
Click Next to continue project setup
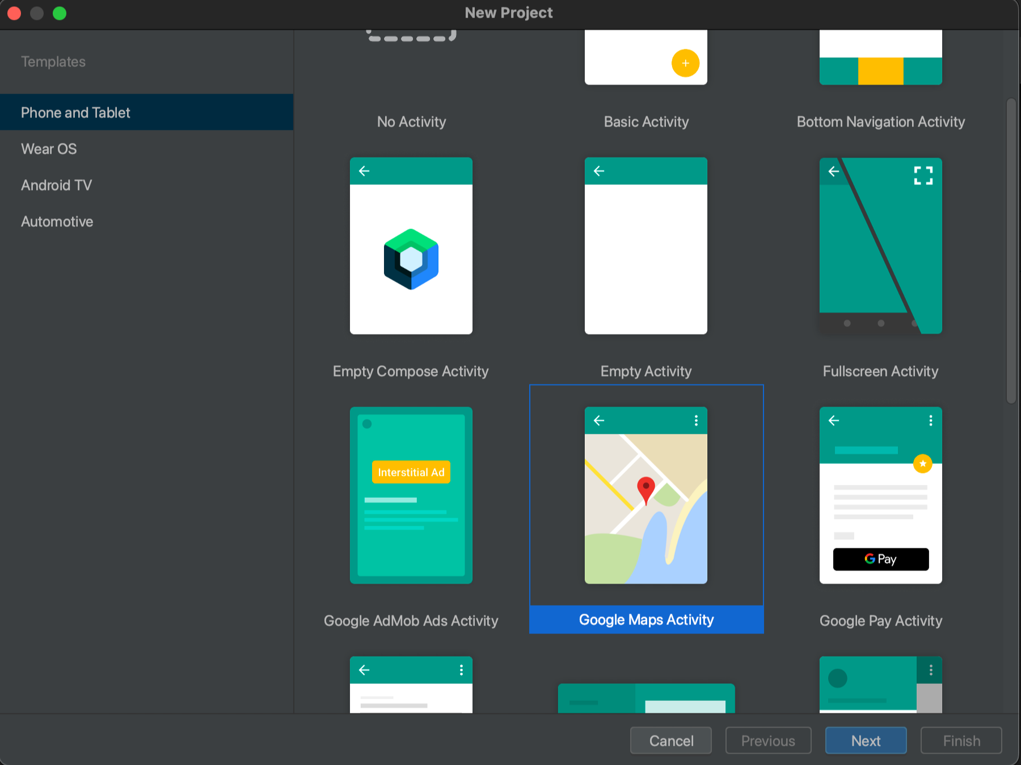coord(866,741)
